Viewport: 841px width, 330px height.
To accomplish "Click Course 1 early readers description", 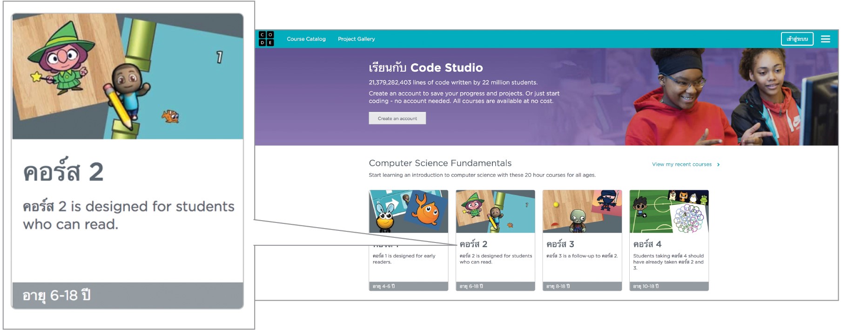I will (x=404, y=259).
